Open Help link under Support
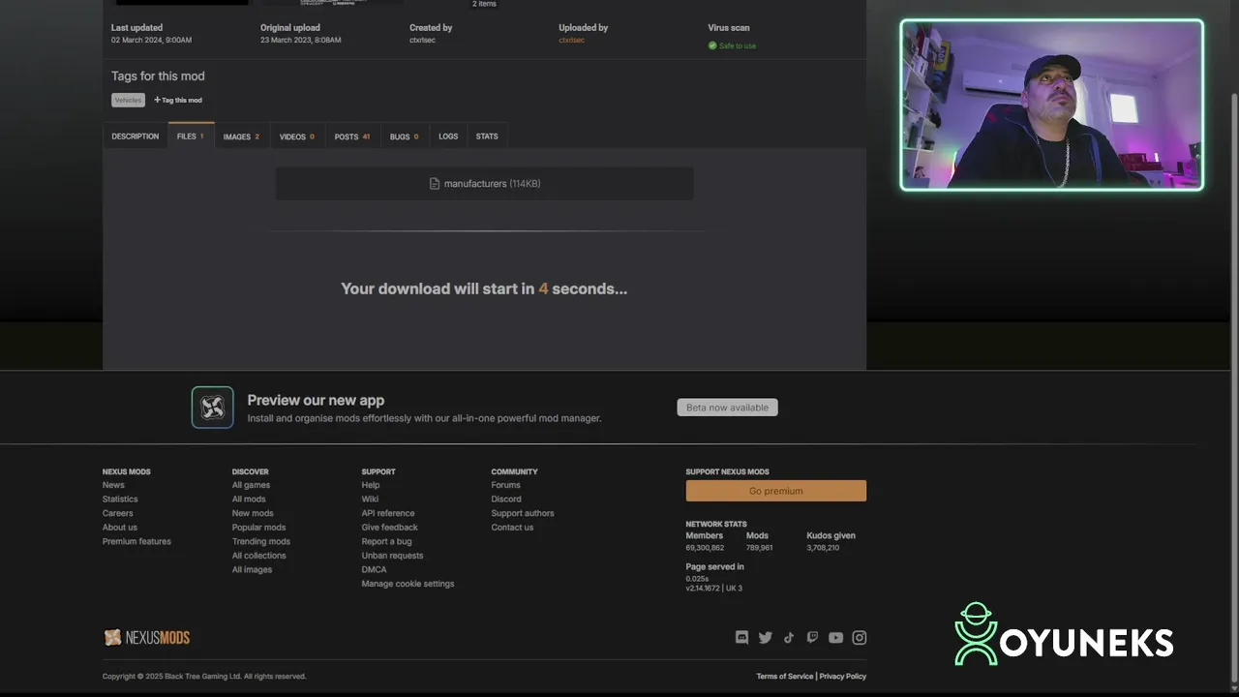Screen dimensions: 1239x697 [371, 485]
